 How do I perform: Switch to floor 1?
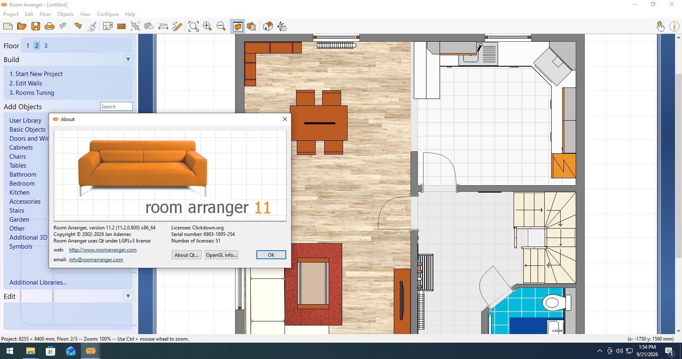coord(28,46)
